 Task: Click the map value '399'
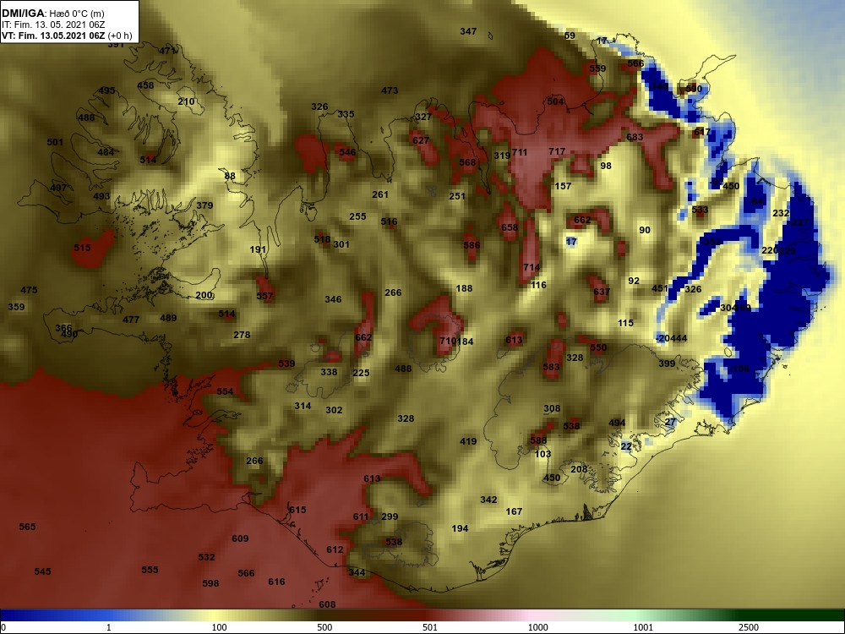point(668,363)
